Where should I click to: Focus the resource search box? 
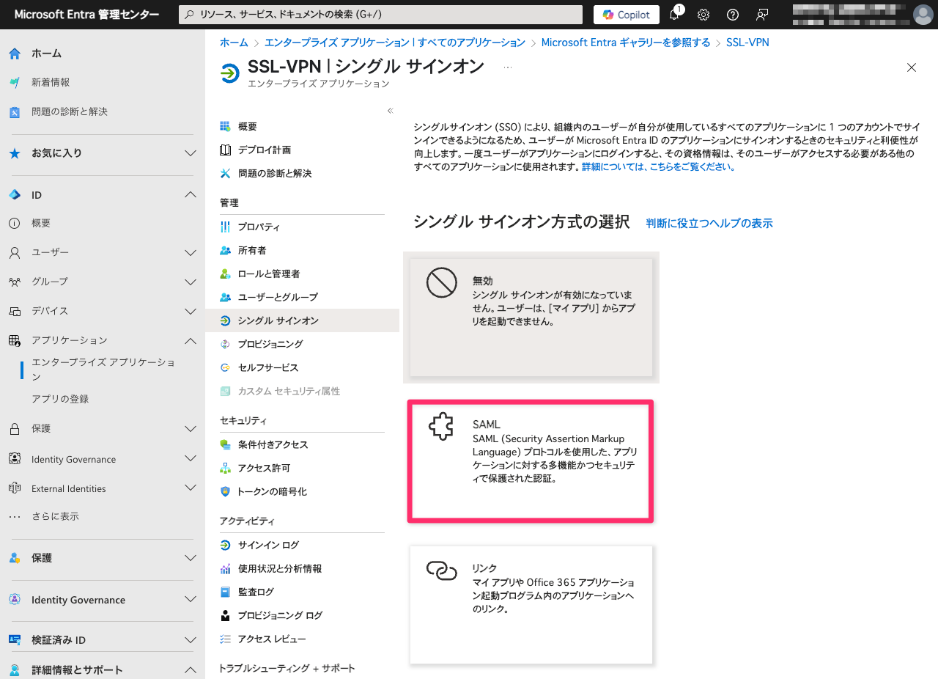pyautogui.click(x=381, y=15)
